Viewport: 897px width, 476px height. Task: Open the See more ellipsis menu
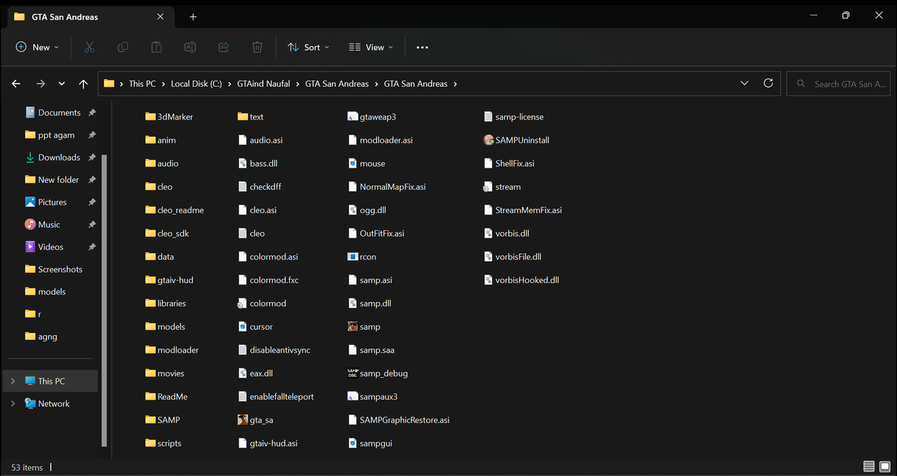pos(422,47)
